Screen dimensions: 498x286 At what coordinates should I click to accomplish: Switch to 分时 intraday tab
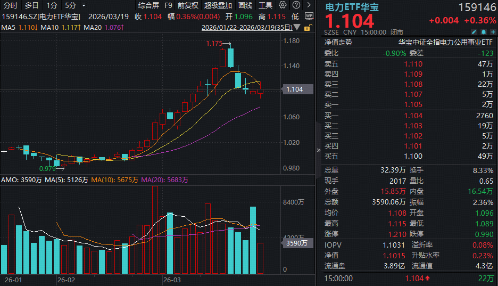[10, 5]
